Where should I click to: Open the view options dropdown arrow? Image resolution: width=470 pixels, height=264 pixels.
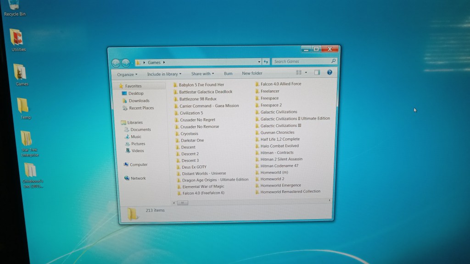pyautogui.click(x=306, y=72)
